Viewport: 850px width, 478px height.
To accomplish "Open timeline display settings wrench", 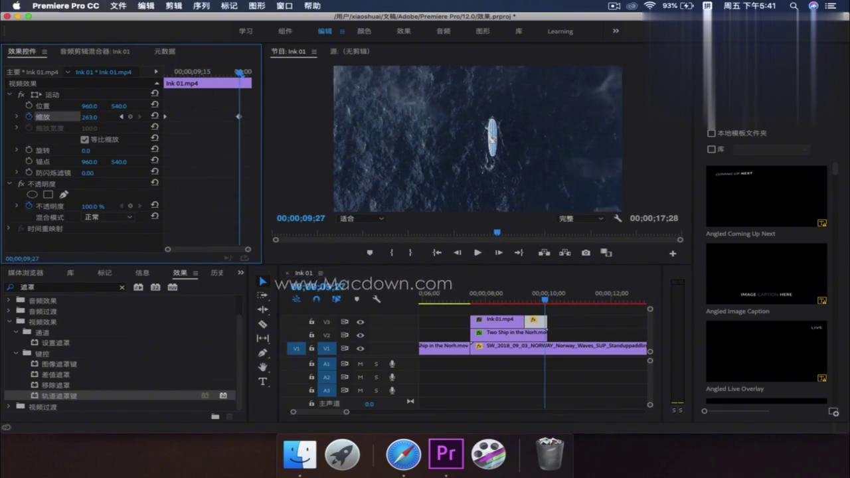I will point(377,299).
